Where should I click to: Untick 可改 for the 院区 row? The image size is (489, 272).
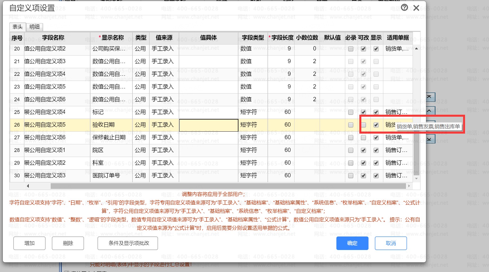(364, 150)
